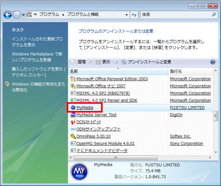Click the MSXML 4.0 SP2 (KB927978) icon
Screen dimensions: 221x186
pyautogui.click(x=73, y=93)
